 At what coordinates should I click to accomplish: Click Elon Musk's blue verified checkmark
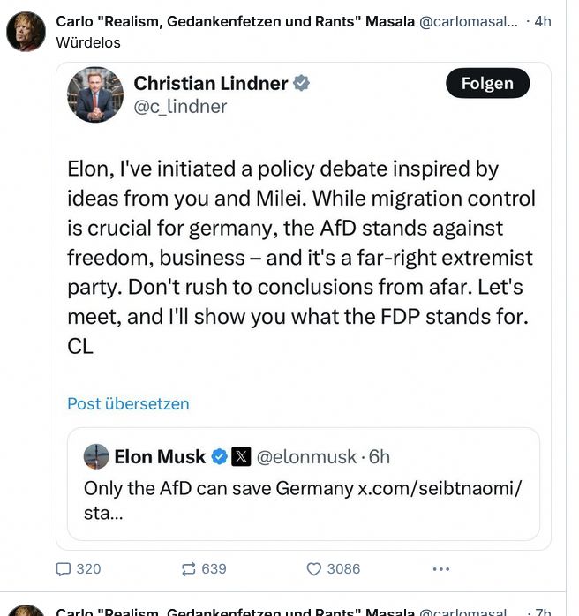(x=219, y=457)
